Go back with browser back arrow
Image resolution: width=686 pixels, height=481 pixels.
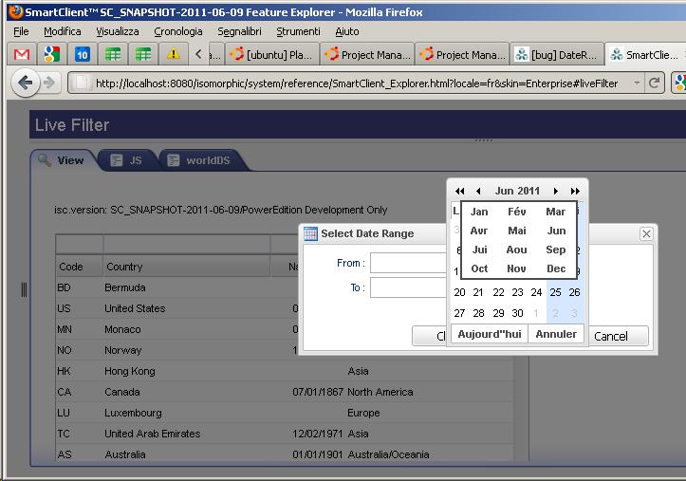click(x=26, y=83)
